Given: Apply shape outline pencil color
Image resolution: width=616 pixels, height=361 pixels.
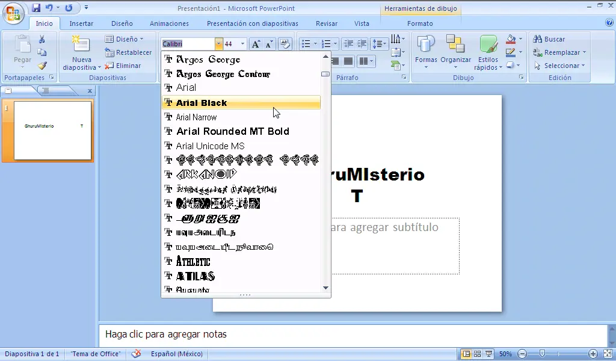Looking at the screenshot, I should (511, 52).
